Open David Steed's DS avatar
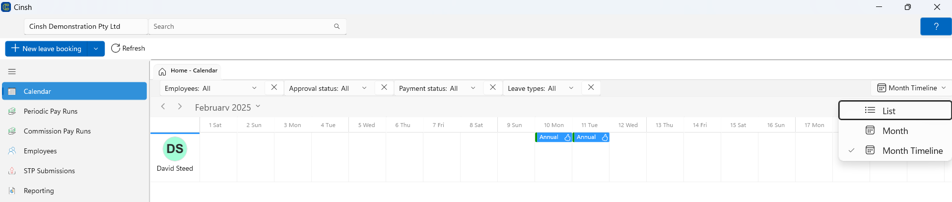This screenshot has width=952, height=202. (x=175, y=149)
